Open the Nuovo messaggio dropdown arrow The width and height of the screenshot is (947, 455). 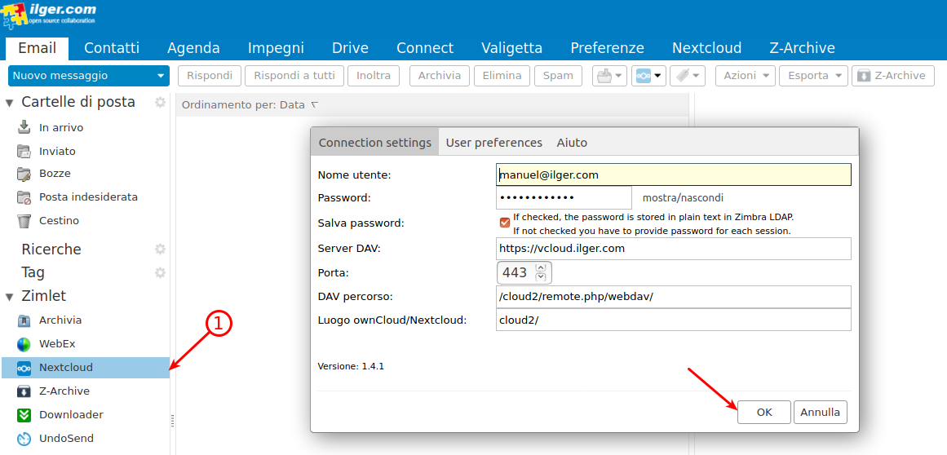tap(160, 76)
